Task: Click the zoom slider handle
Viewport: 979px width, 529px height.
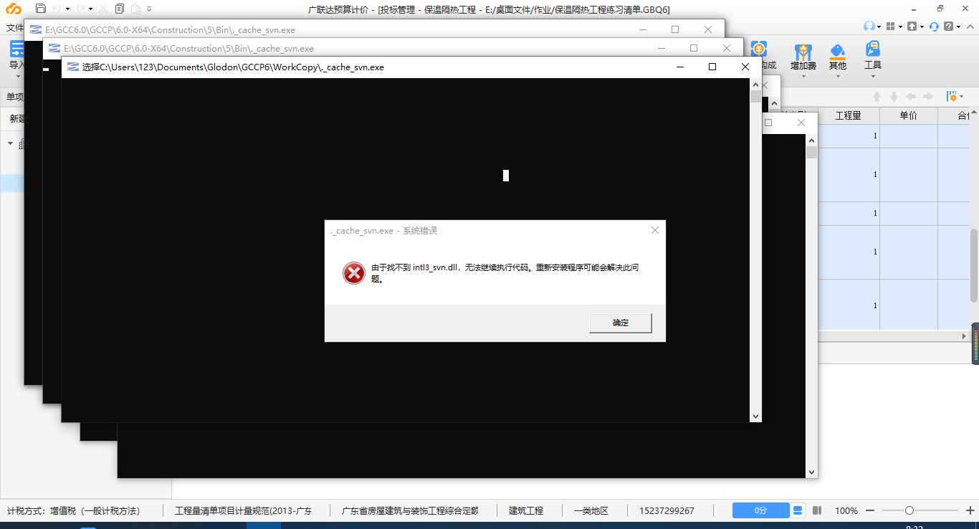Action: point(909,510)
